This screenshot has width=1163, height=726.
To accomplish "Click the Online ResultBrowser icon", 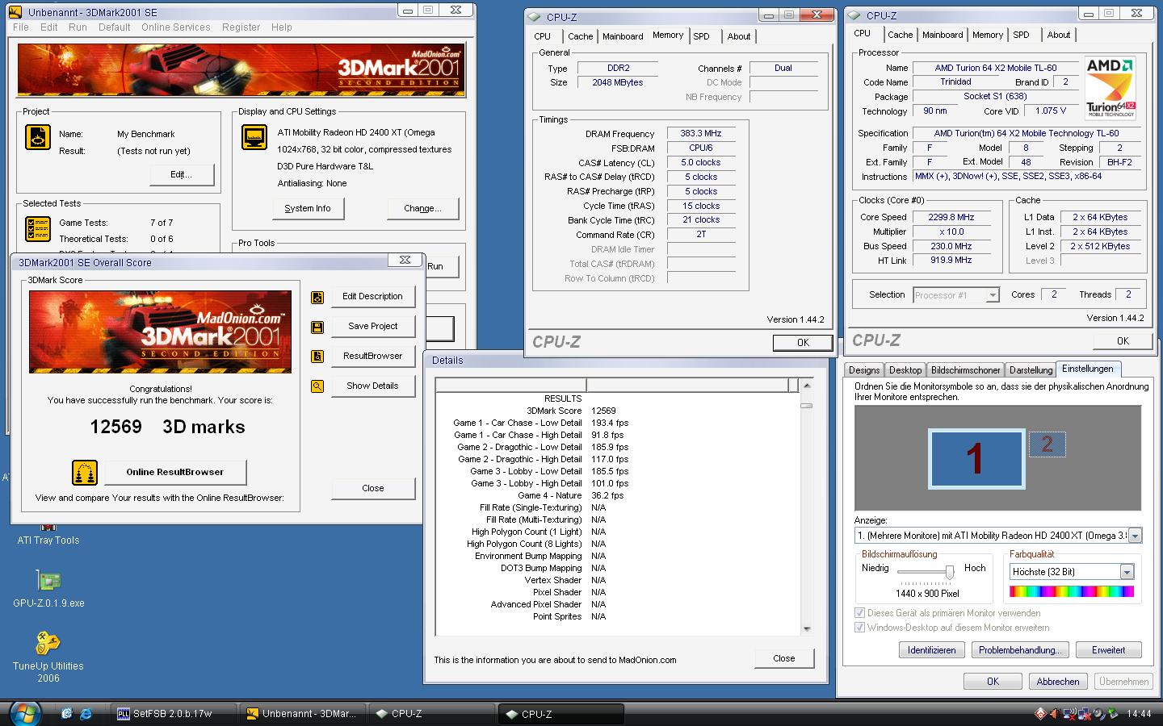I will coord(85,472).
